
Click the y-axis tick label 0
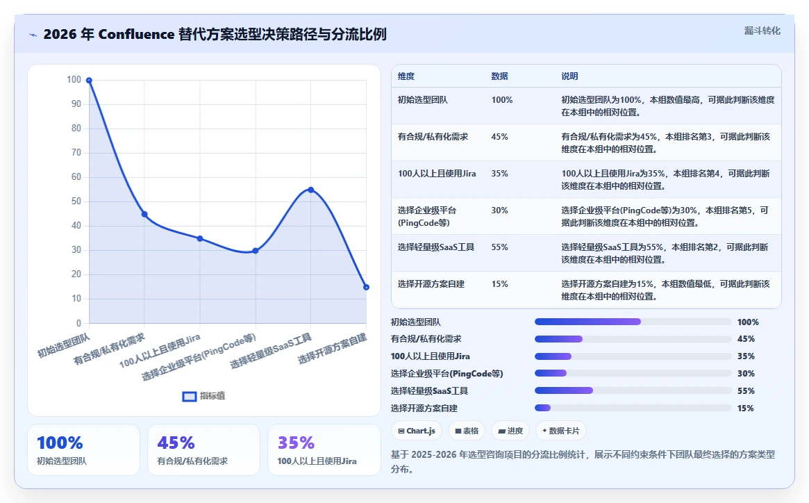(x=79, y=323)
